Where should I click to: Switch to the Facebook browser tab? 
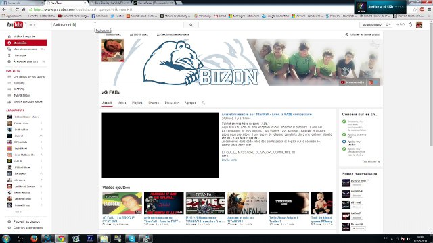pos(22,3)
